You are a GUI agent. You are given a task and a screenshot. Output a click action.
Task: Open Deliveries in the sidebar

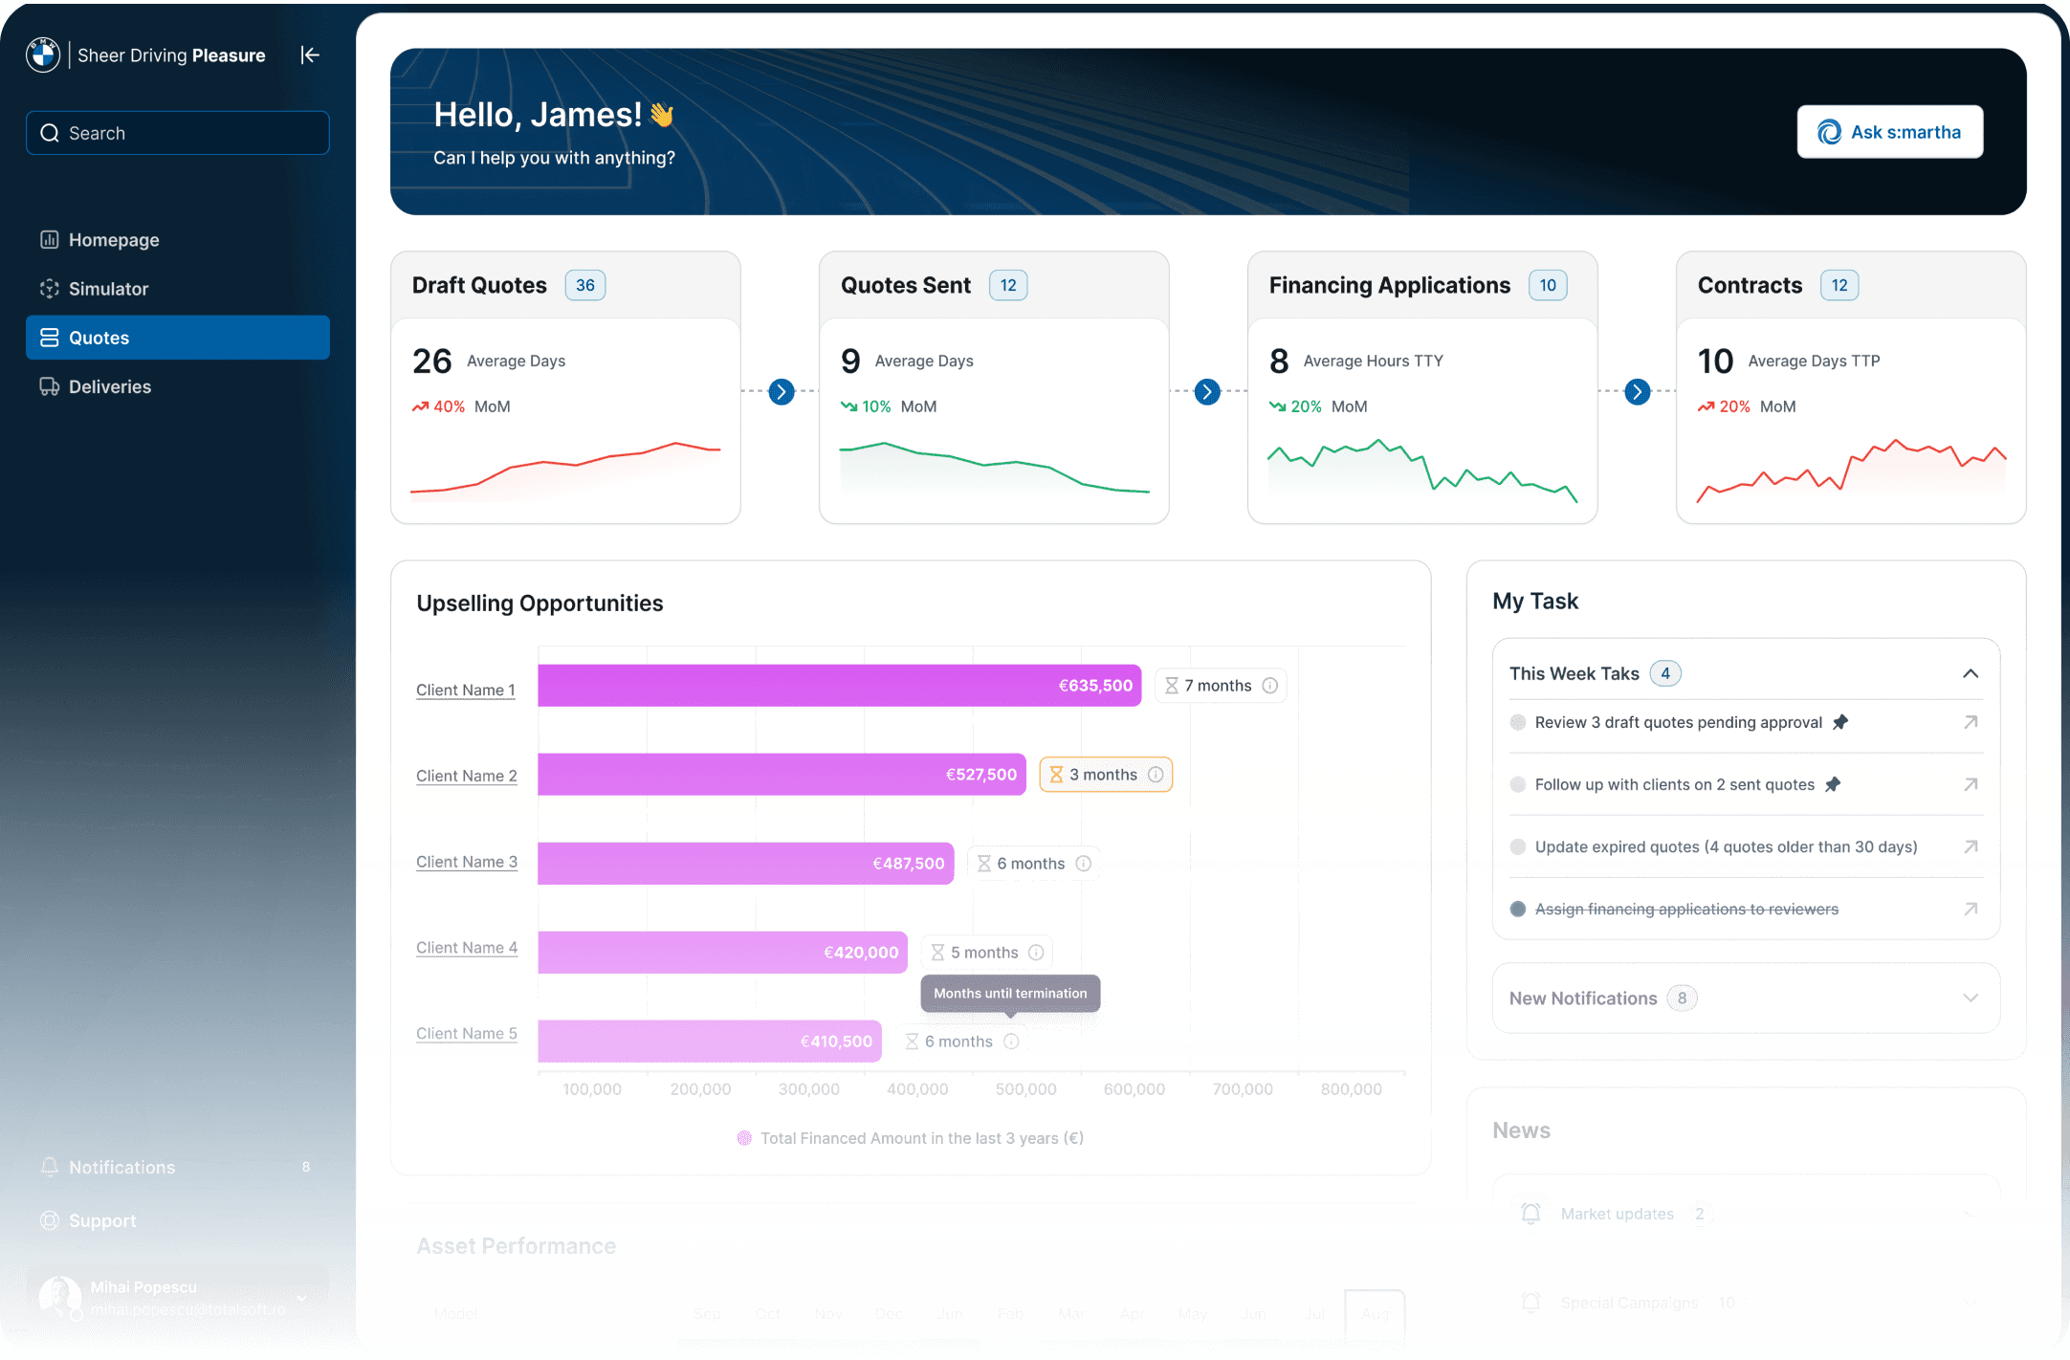coord(109,386)
